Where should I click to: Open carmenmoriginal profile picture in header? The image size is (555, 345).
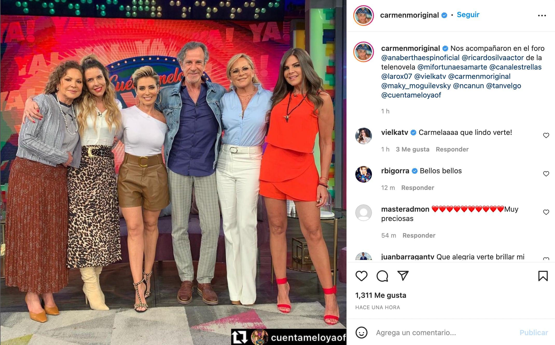363,16
